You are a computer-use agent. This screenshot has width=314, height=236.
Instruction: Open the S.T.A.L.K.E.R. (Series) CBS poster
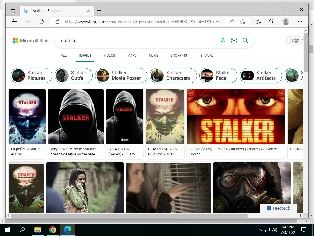point(124,116)
